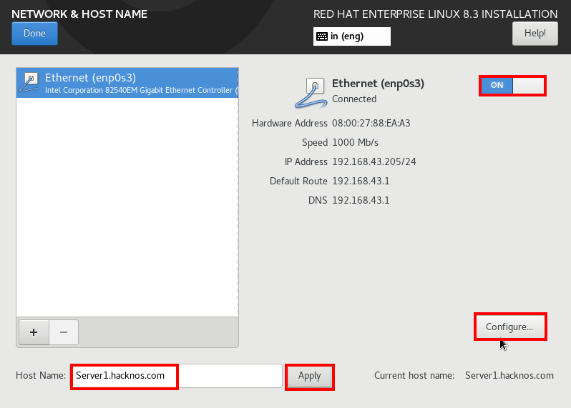
Task: Apply the entered host name
Action: [309, 376]
